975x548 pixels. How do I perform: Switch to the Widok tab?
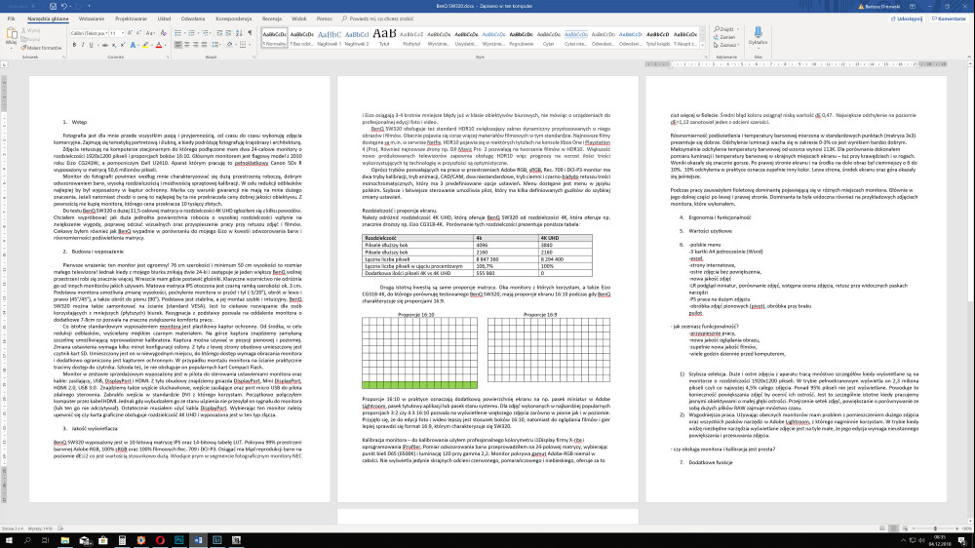(x=299, y=19)
